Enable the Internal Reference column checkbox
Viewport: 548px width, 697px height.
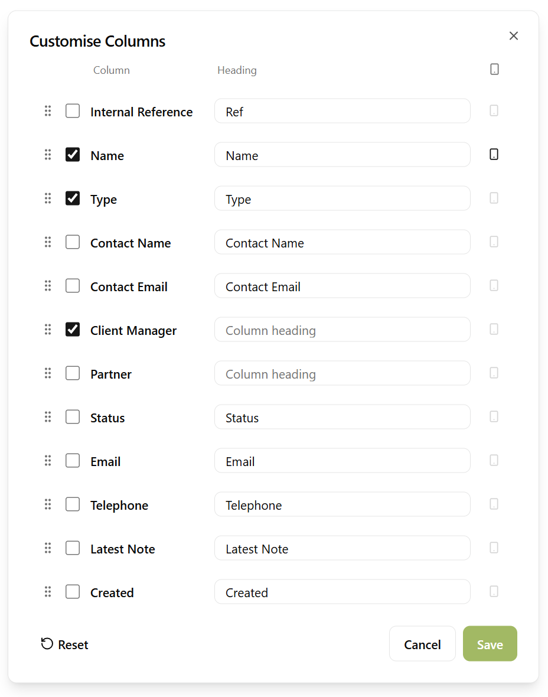pyautogui.click(x=73, y=110)
